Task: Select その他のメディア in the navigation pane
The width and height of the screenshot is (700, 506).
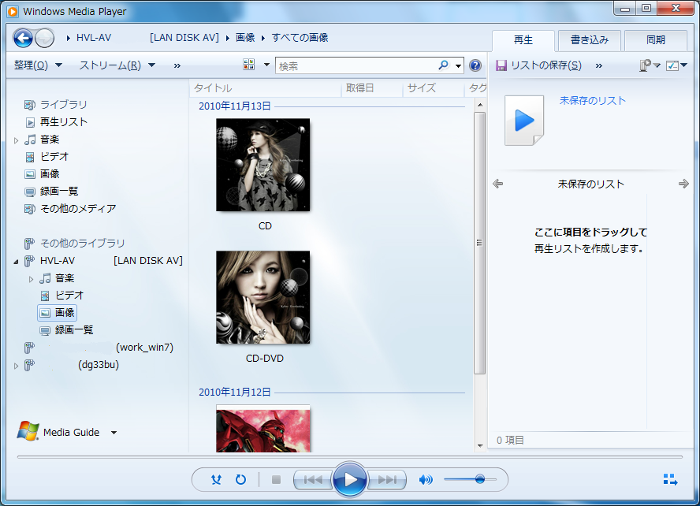Action: 78,208
